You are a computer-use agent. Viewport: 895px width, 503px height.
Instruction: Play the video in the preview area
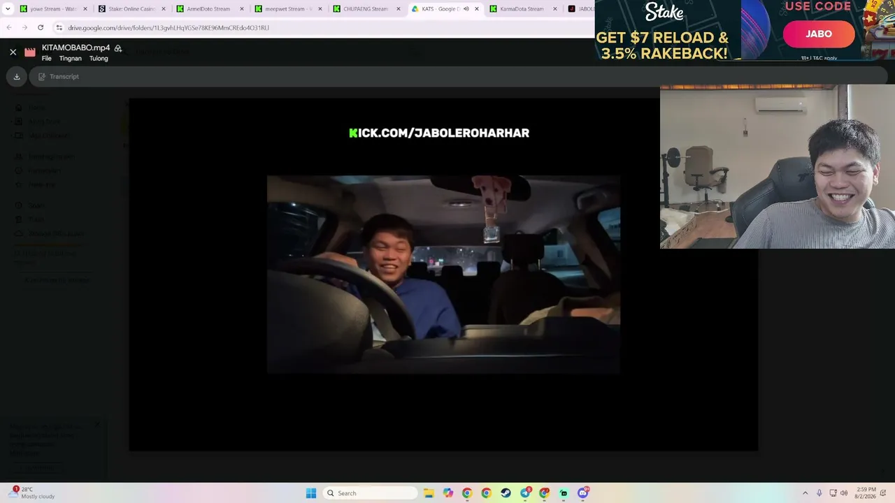click(x=443, y=275)
